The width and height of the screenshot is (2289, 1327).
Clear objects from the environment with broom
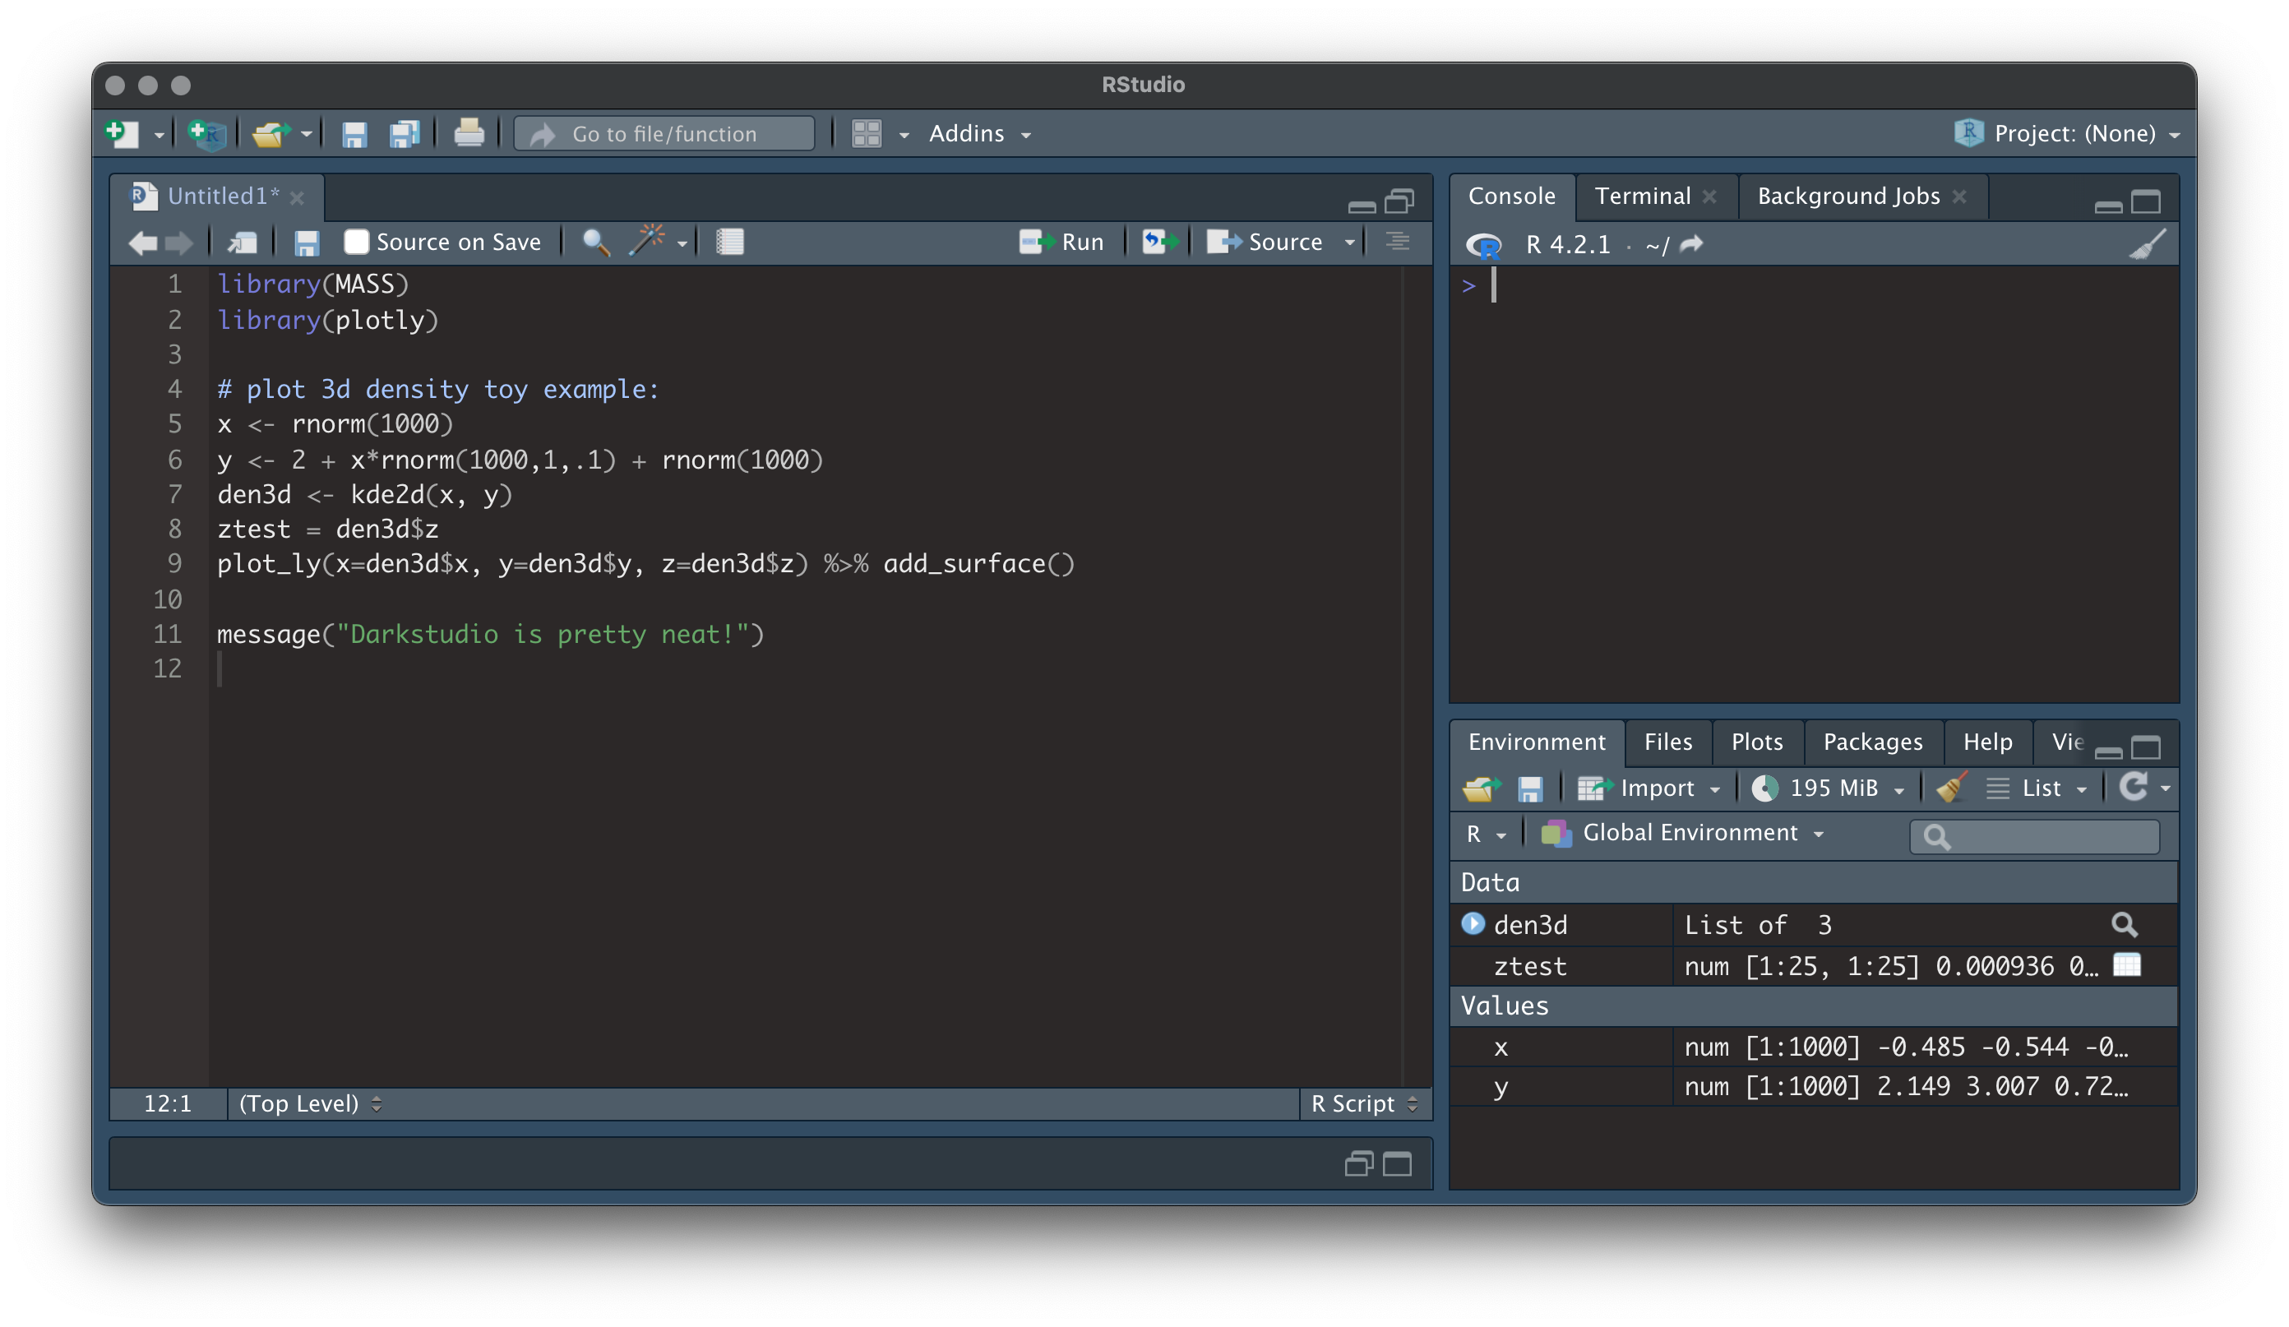coord(1950,788)
